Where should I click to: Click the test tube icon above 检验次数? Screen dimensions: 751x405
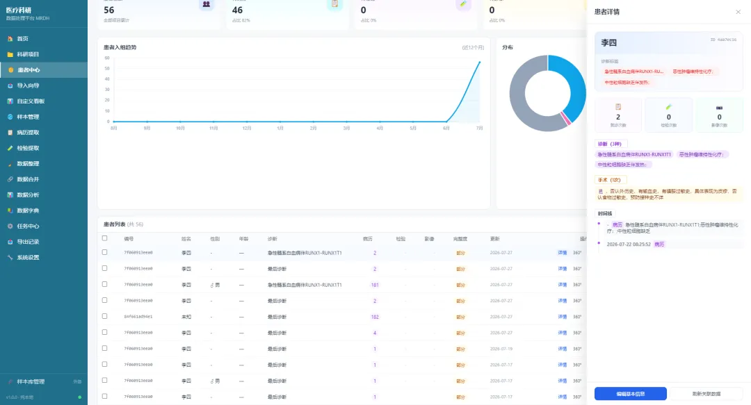click(x=669, y=107)
